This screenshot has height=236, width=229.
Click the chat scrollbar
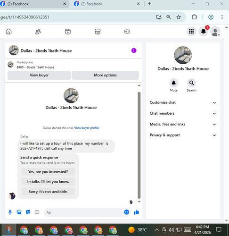point(139,145)
